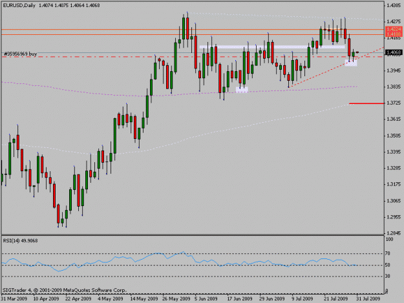Click the 14 May 2009 date label

coord(144,299)
